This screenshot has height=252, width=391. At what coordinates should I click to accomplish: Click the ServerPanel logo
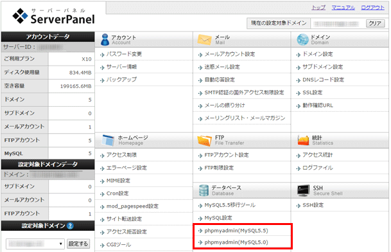54,16
